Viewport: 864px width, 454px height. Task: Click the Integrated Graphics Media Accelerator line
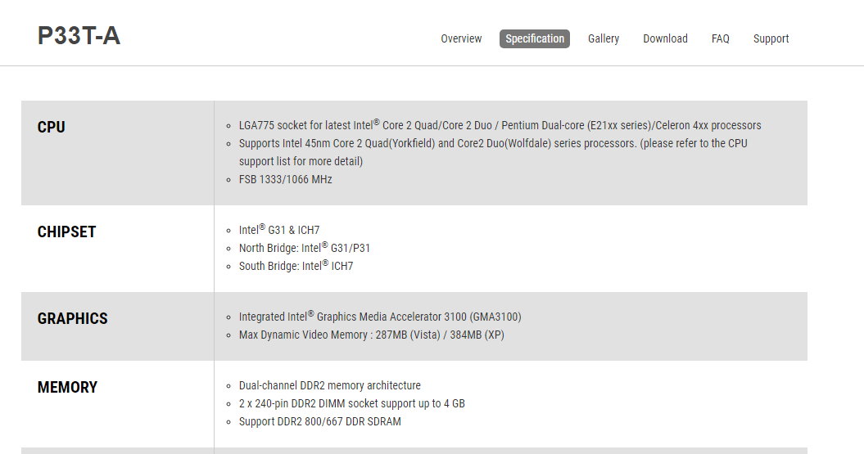(x=380, y=317)
